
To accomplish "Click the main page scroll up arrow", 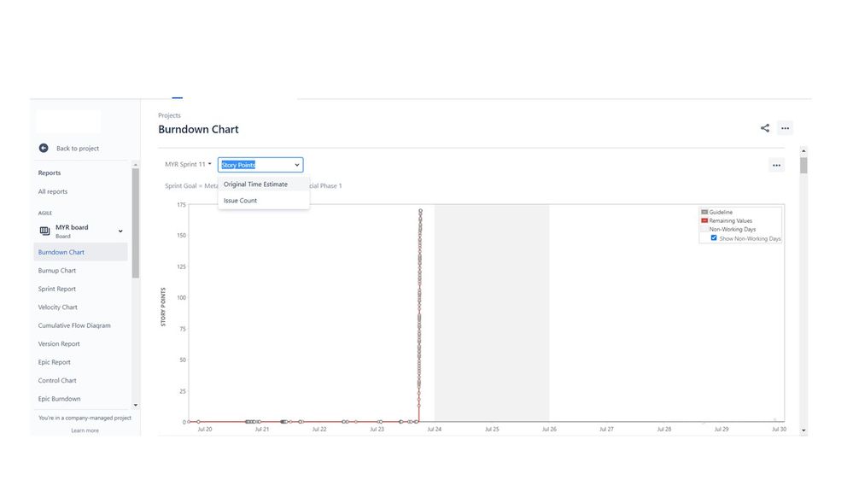I will pos(803,151).
